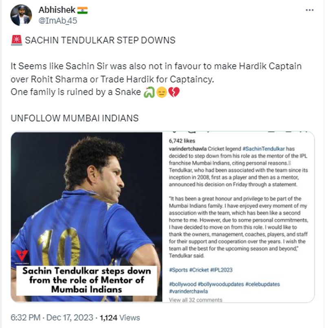Screen dimensions: 326x328
Task: Open the tweet's three-dot more menu
Action: (x=309, y=10)
